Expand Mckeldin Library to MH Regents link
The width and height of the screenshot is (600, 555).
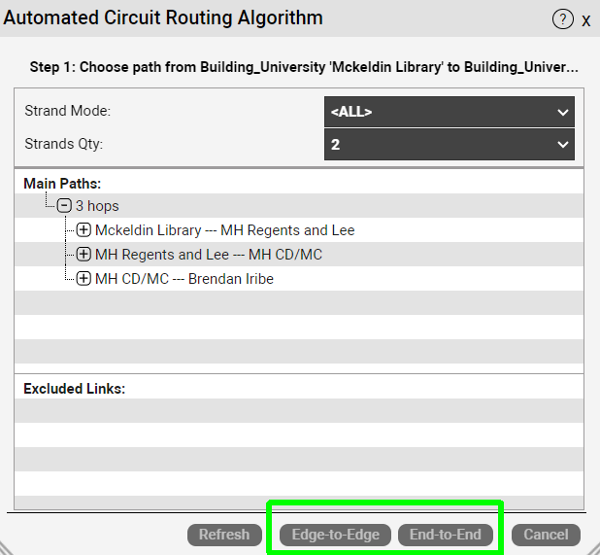[x=83, y=230]
